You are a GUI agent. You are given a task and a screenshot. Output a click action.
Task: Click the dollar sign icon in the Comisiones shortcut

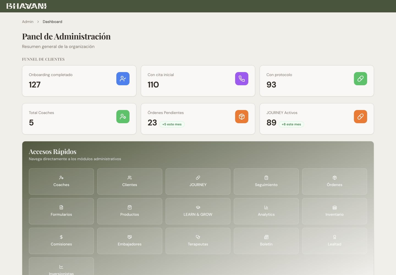(61, 237)
